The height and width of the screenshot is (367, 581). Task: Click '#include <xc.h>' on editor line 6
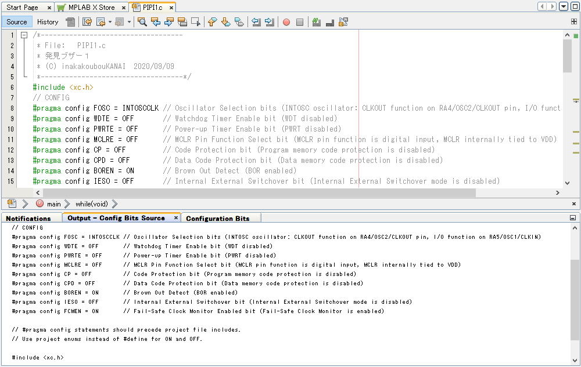(63, 87)
